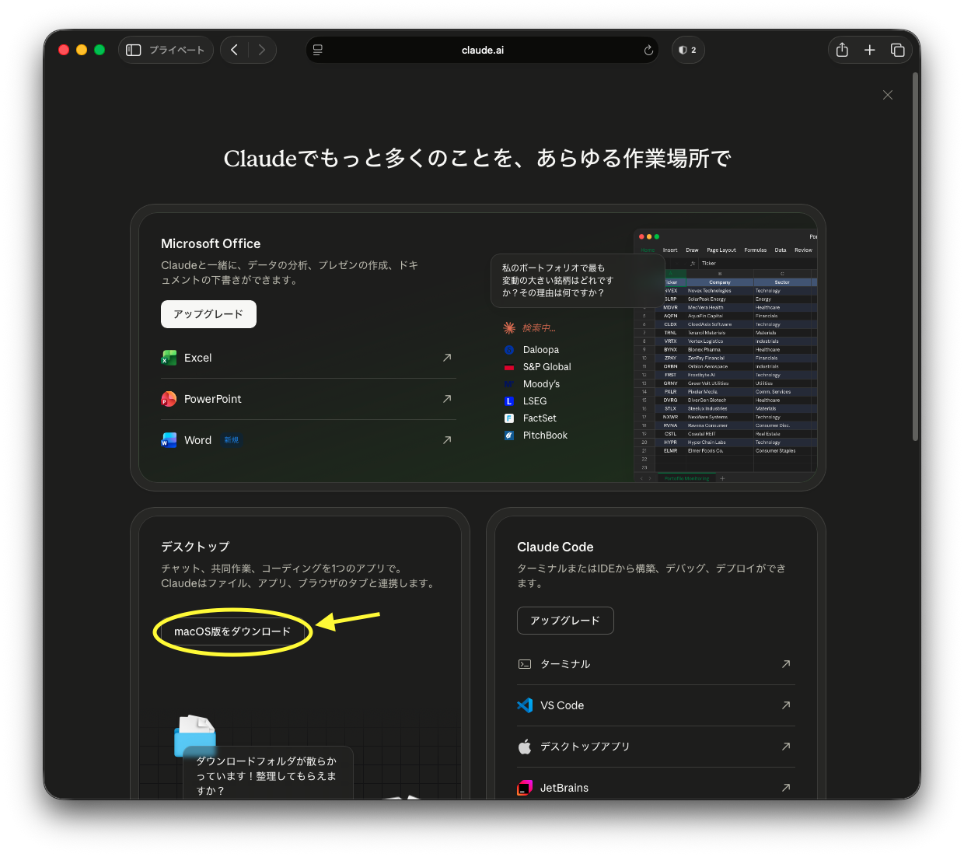Select Review tab in the Excel preview
The height and width of the screenshot is (857, 964).
click(803, 250)
